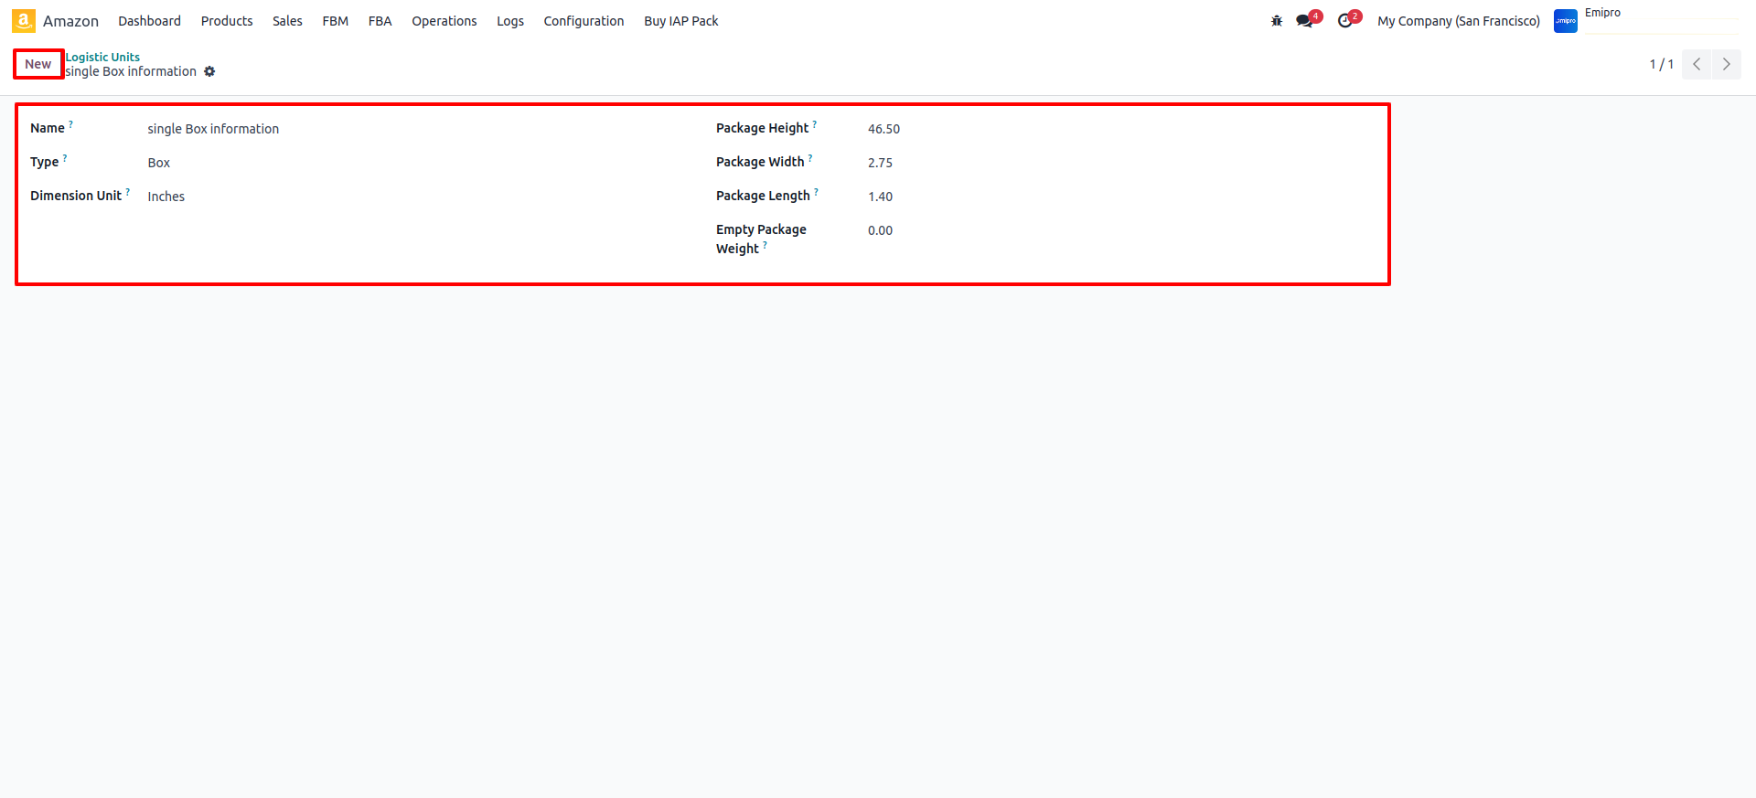Follow the Logistic Units breadcrumb link
Image resolution: width=1756 pixels, height=798 pixels.
click(102, 57)
